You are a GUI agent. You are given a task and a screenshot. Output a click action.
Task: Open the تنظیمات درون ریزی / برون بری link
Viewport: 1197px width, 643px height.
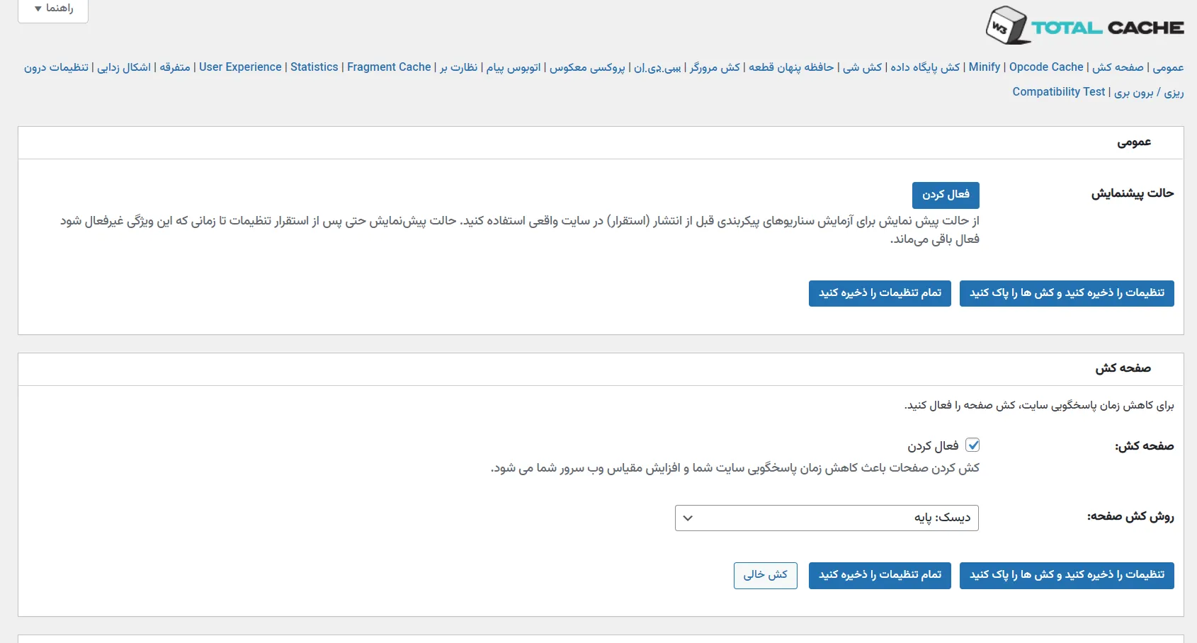(x=1149, y=92)
